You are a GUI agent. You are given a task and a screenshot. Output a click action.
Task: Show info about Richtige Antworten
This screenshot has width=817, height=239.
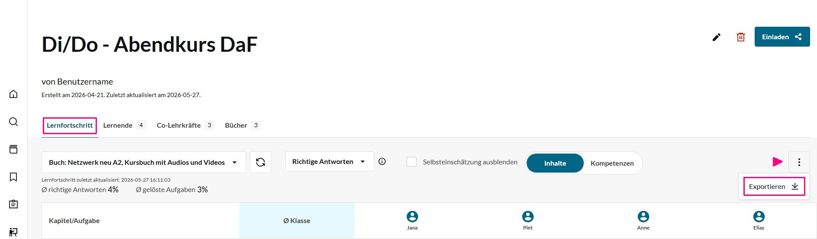[382, 161]
